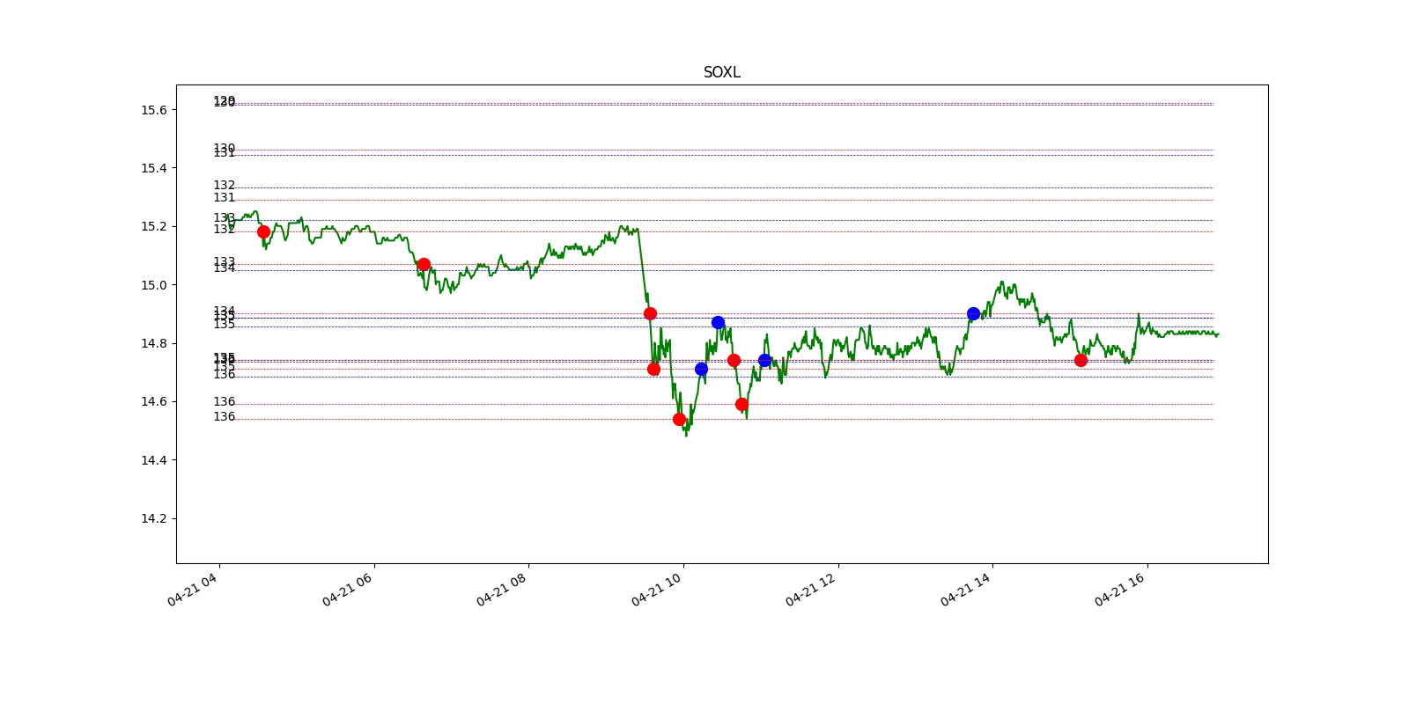Select the red marker at 15.07 near 06:40

coord(424,264)
